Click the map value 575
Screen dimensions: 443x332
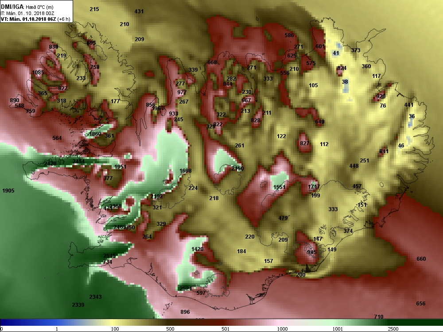click(311, 63)
